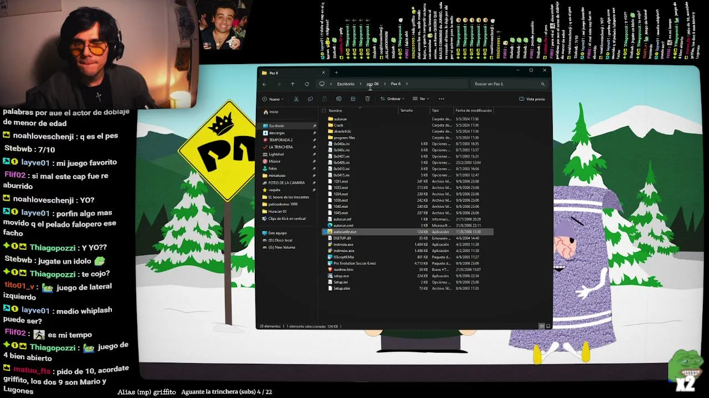Open the three-dots more options menu
The width and height of the screenshot is (709, 398).
pos(441,99)
